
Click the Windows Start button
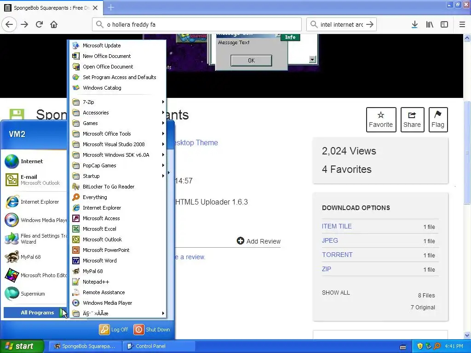tap(22, 346)
